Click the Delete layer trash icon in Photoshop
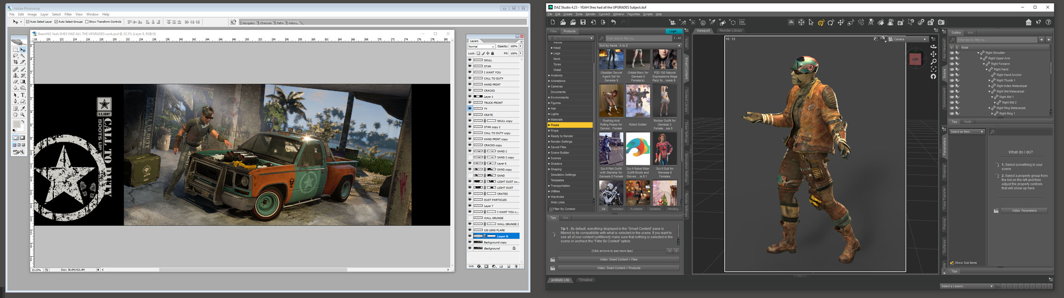 pos(516,266)
